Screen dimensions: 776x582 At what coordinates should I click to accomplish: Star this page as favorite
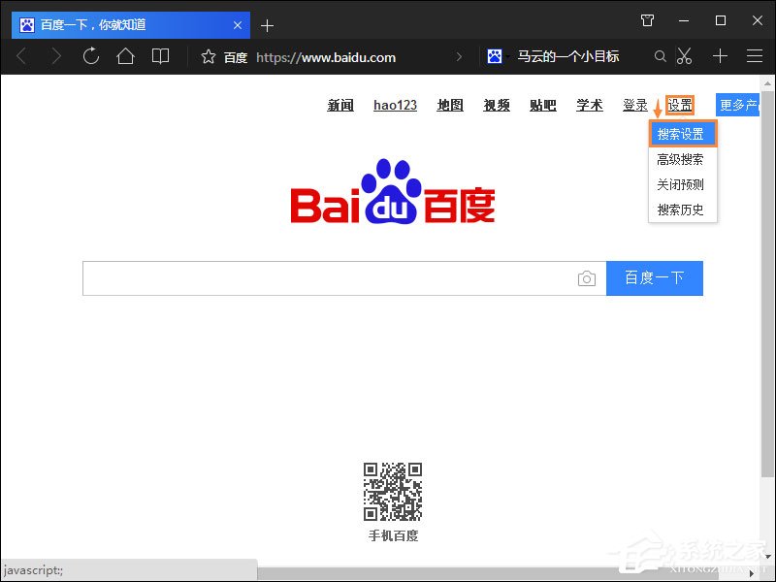(x=209, y=56)
